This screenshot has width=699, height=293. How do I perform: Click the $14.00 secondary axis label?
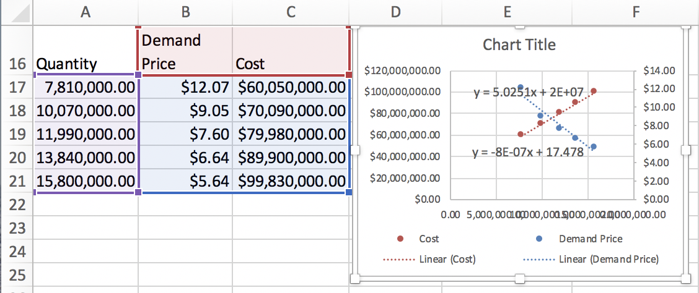point(656,70)
